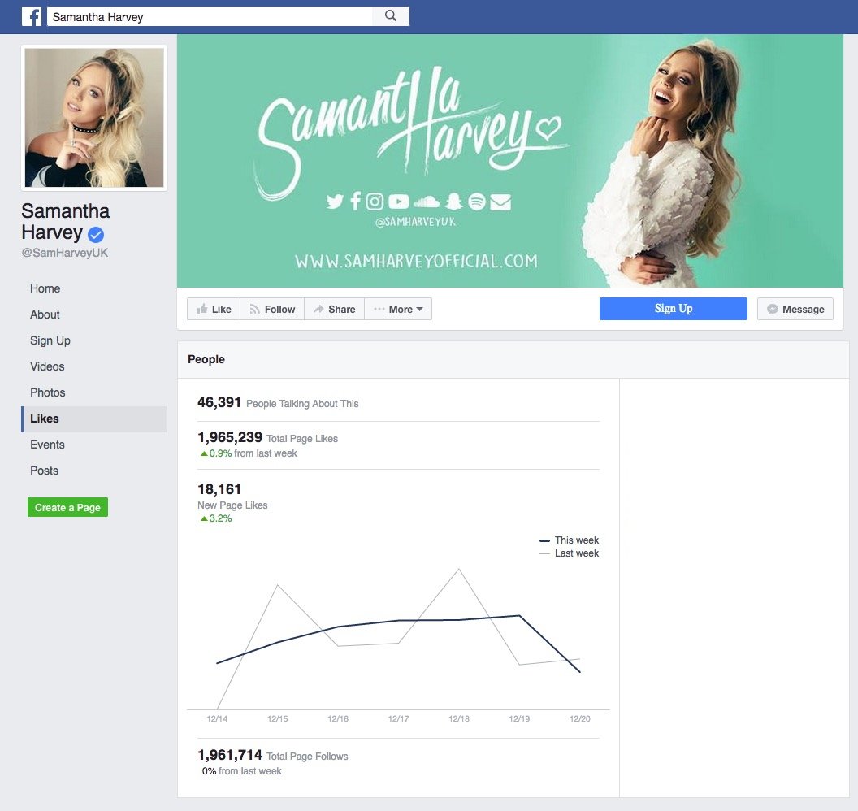This screenshot has height=811, width=858.
Task: Click the Spotify icon in cover banner
Action: 477,202
